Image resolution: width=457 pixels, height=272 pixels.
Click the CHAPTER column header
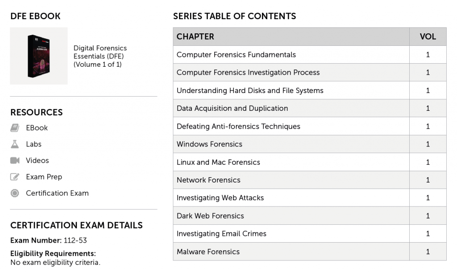coord(195,37)
